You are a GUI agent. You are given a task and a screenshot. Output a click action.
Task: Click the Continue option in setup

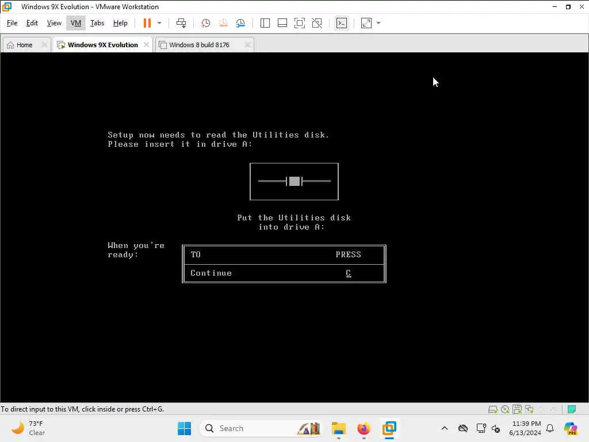(211, 273)
